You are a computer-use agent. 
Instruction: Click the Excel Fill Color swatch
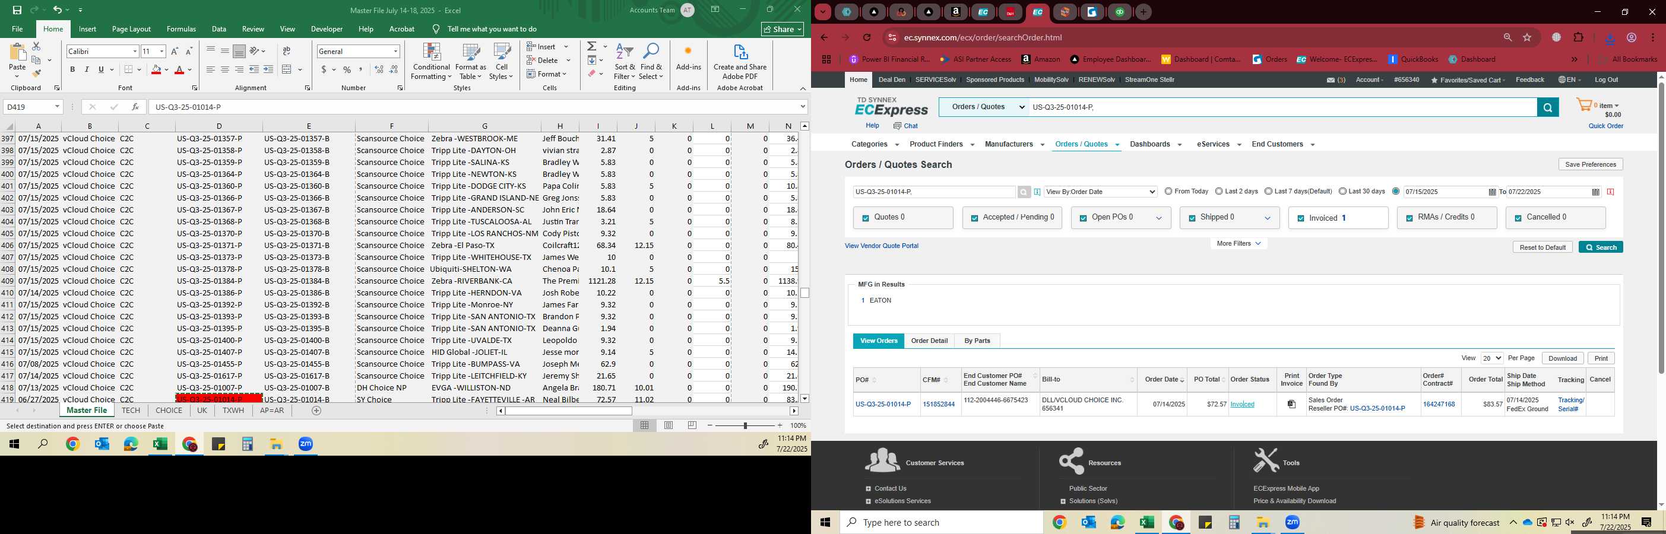pos(156,70)
